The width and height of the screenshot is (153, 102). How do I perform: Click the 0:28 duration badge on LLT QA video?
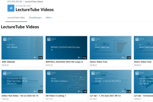pyautogui.click(x=129, y=92)
